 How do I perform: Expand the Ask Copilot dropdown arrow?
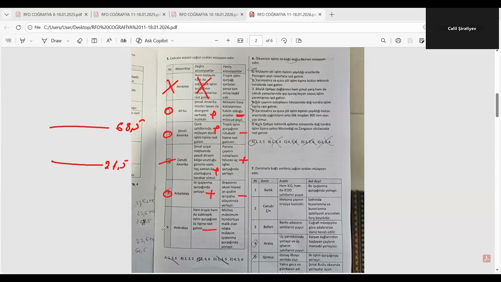[x=172, y=41]
